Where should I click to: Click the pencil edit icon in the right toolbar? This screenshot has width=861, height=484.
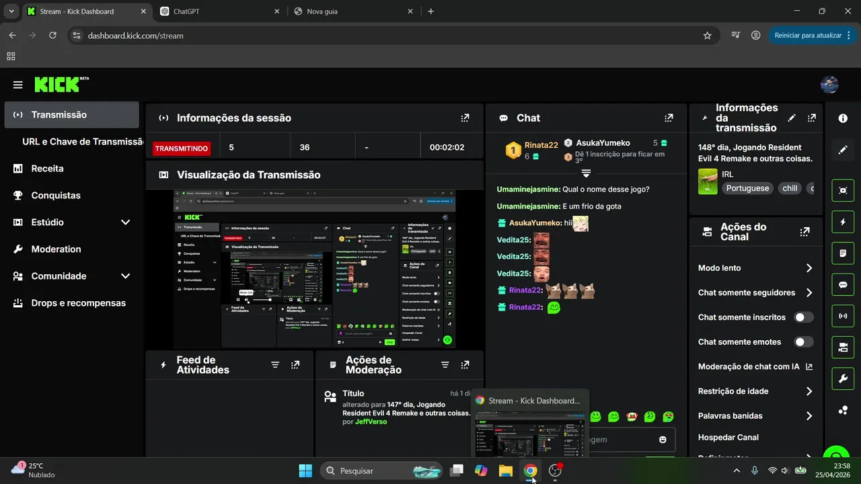pos(843,150)
